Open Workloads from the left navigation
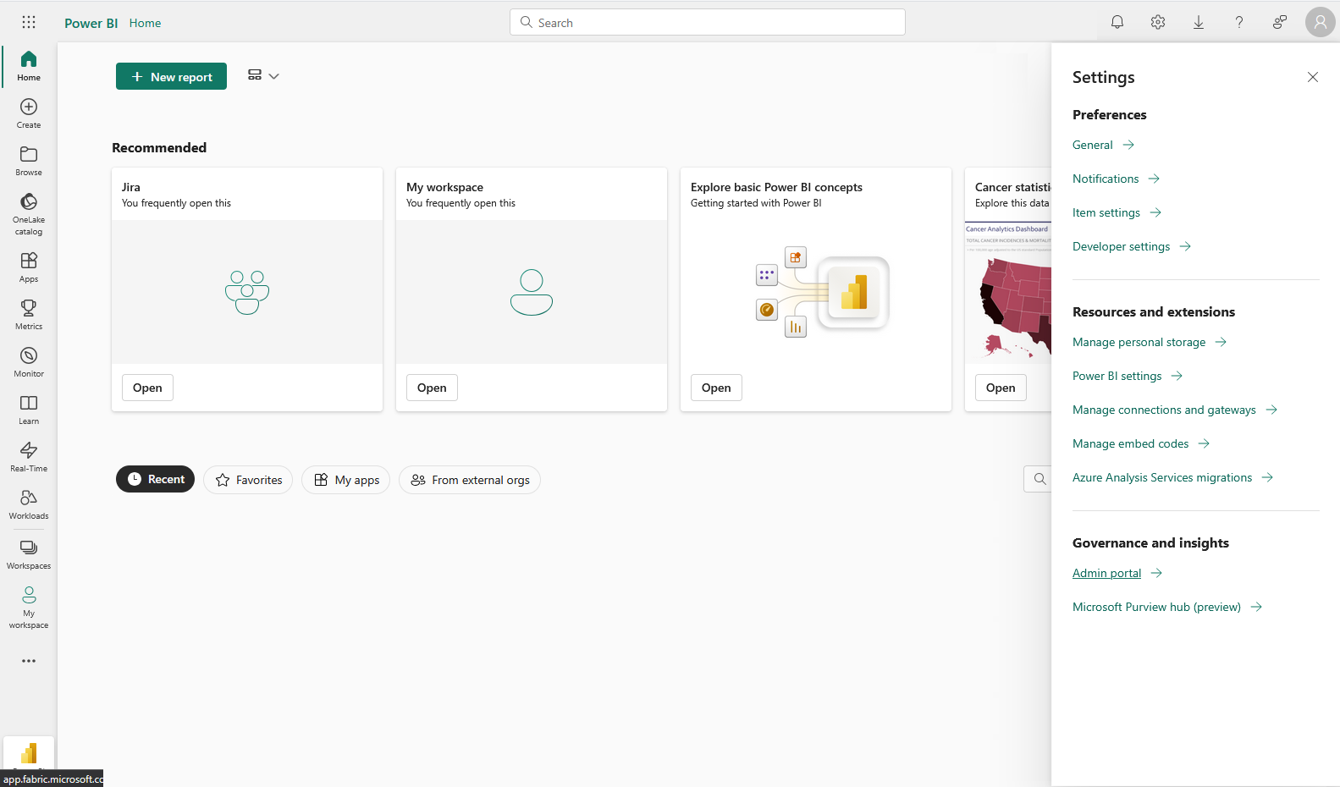The height and width of the screenshot is (787, 1340). [x=29, y=504]
